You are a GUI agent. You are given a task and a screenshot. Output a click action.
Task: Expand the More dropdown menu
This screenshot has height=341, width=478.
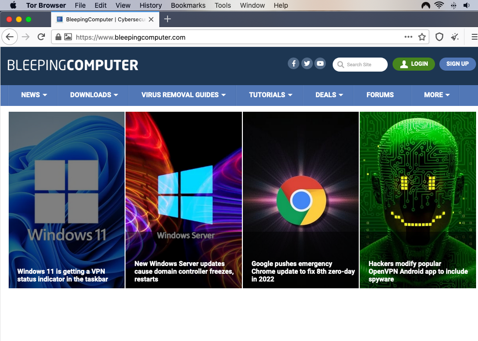click(436, 95)
